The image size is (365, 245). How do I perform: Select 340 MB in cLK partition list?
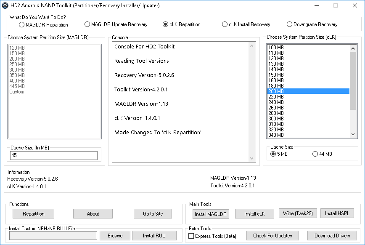click(308, 135)
